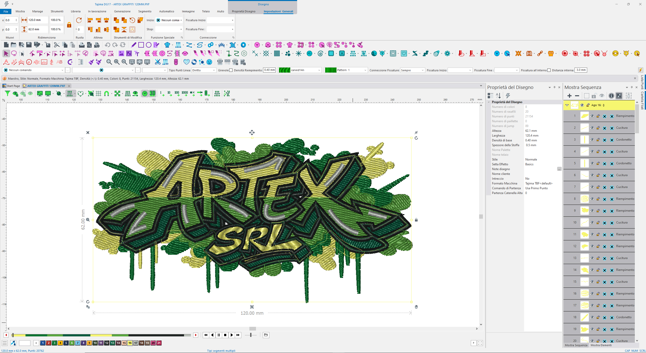Viewport: 646px width, 353px height.
Task: Collapse the Ago 16 sequence group
Action: [x=567, y=105]
